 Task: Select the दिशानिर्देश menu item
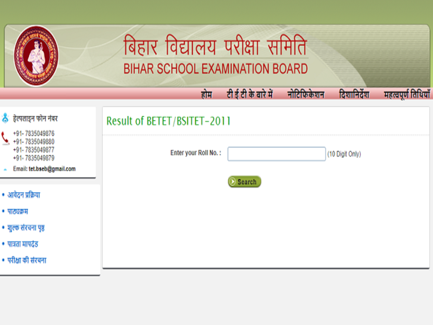pyautogui.click(x=354, y=95)
